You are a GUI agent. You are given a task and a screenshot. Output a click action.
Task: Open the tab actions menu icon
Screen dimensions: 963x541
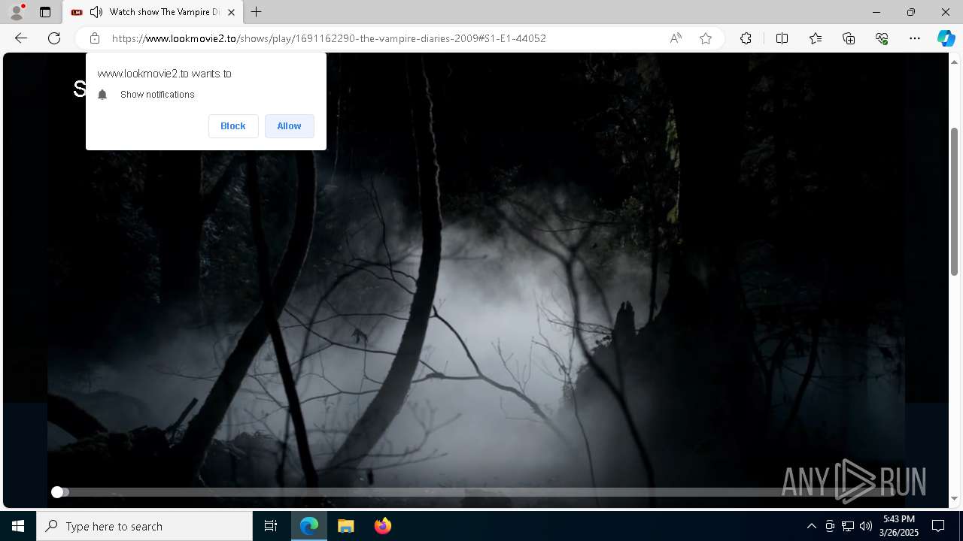point(45,12)
